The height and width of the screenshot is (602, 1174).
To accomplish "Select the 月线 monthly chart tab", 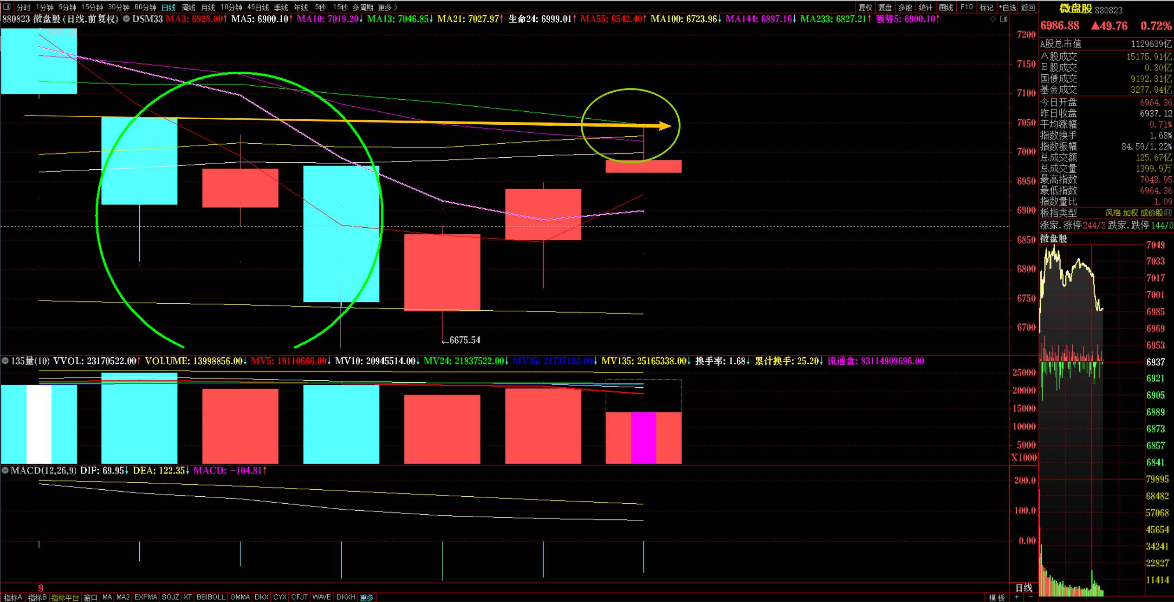I will tap(208, 7).
